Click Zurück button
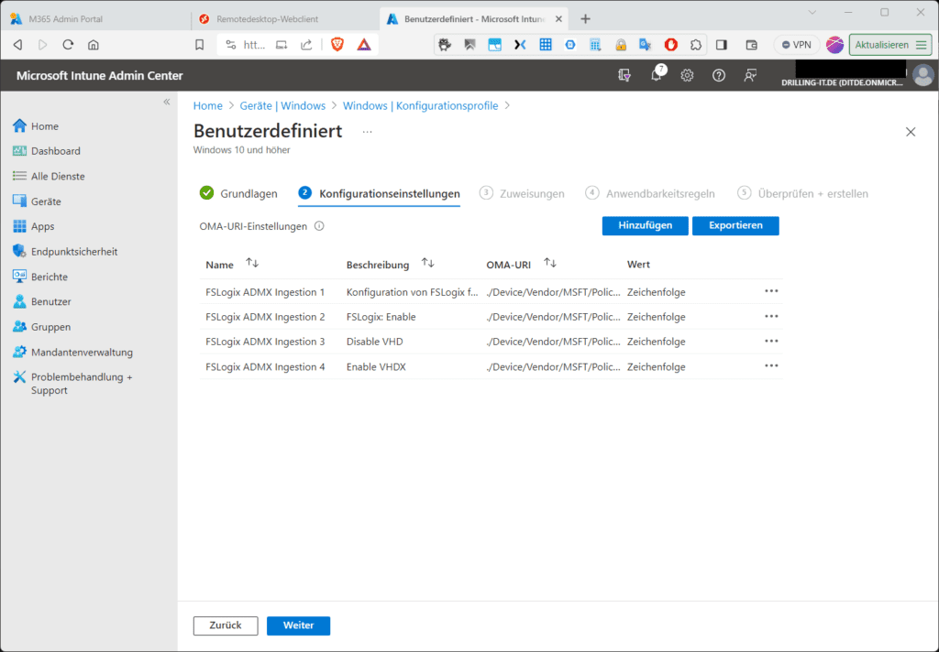The image size is (939, 652). (226, 625)
